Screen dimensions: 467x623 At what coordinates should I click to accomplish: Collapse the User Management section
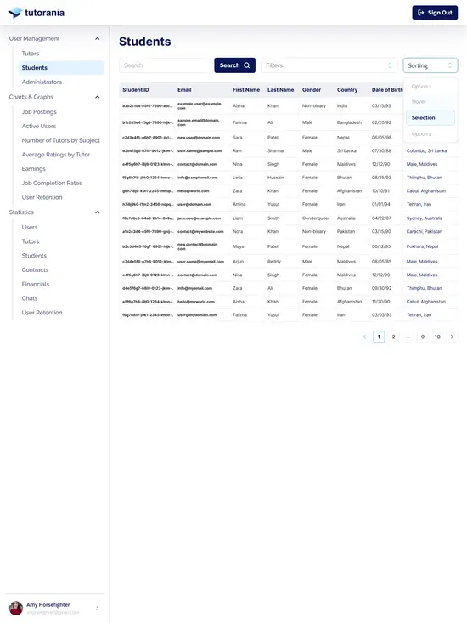97,38
